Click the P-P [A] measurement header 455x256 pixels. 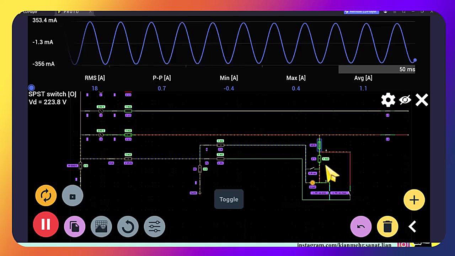click(x=162, y=78)
